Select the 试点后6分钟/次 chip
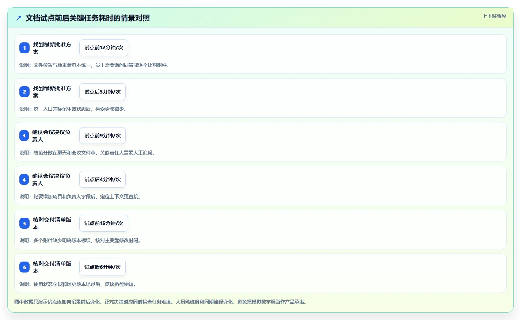 point(102,267)
